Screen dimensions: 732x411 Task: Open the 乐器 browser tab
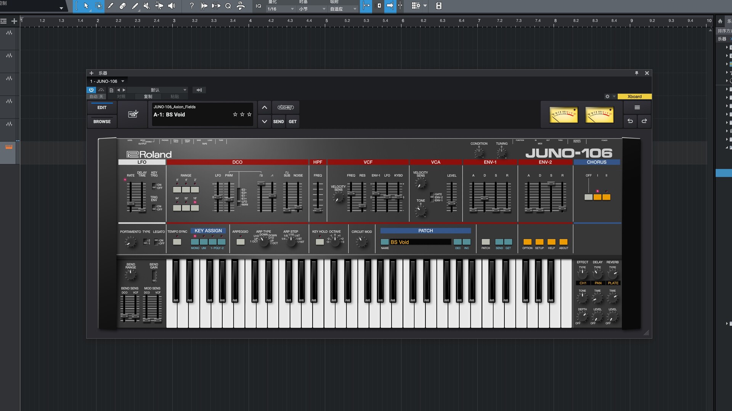tap(722, 39)
